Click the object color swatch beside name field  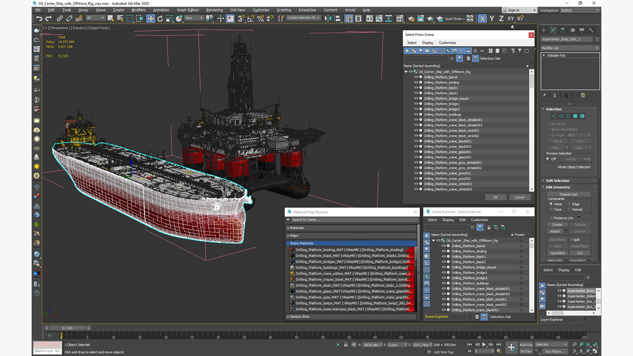pos(597,39)
